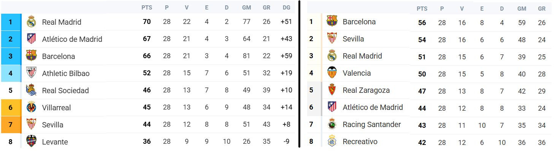Click the Villarreal yellow crest icon
This screenshot has height=151, width=555.
(31, 107)
